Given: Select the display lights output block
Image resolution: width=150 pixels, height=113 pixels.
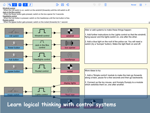Looking at the screenshot, I should (70, 80).
